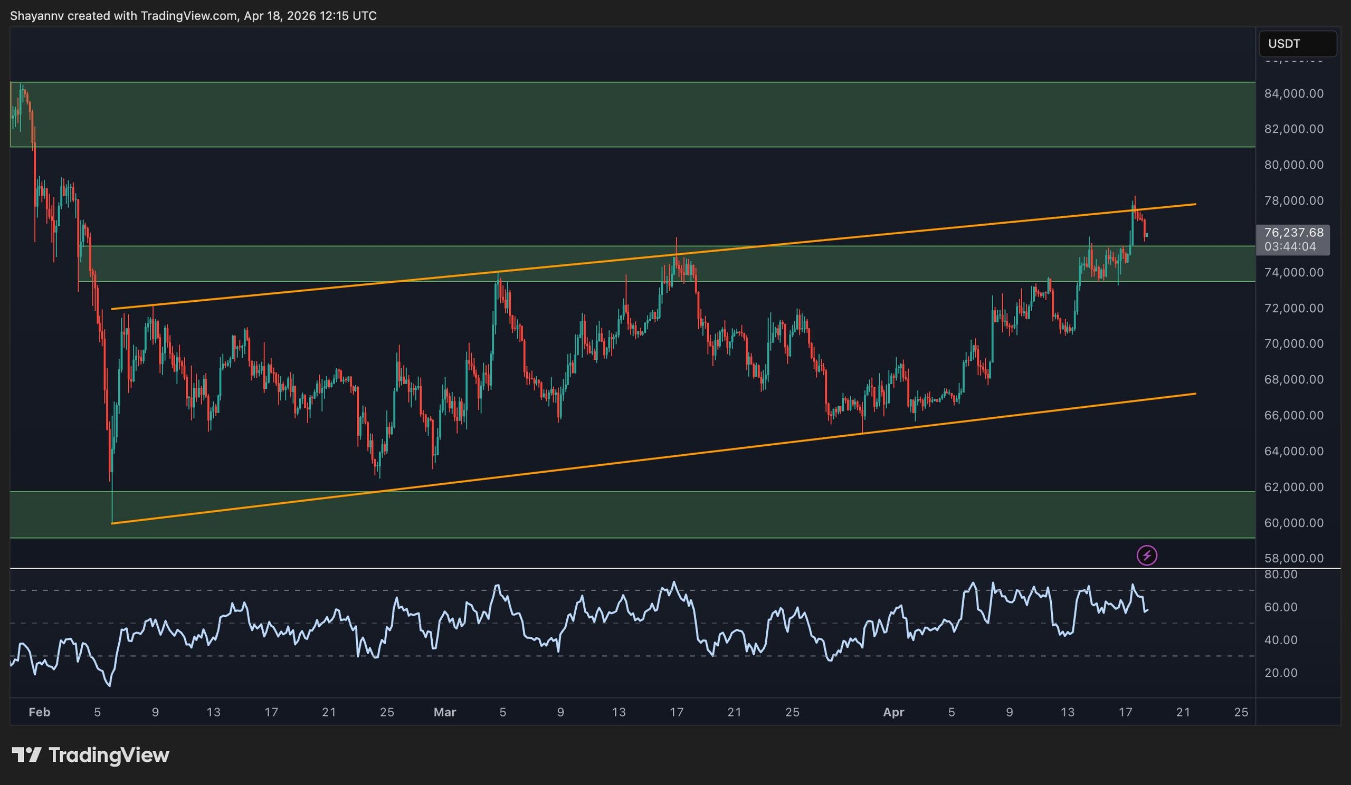Click the chart attribution header text
The height and width of the screenshot is (785, 1351).
pyautogui.click(x=193, y=16)
